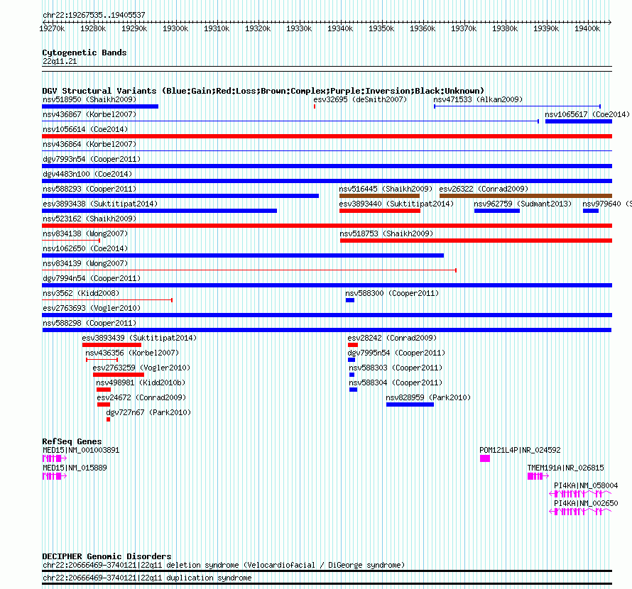
Task: Select the Cytogenetic Bands track title
Action: pyautogui.click(x=85, y=53)
